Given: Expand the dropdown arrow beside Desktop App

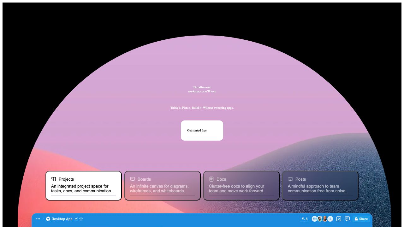Looking at the screenshot, I should [x=76, y=219].
